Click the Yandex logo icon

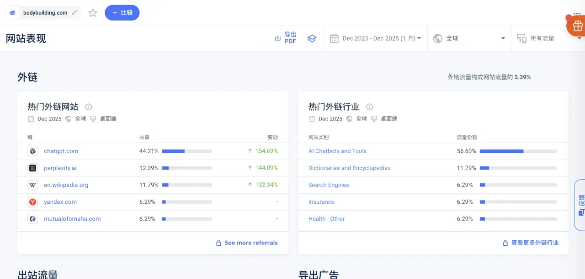[x=32, y=201]
